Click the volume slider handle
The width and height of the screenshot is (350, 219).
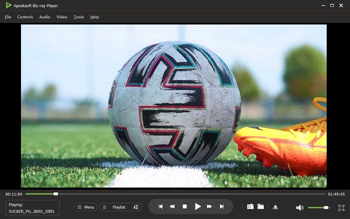[x=326, y=207]
